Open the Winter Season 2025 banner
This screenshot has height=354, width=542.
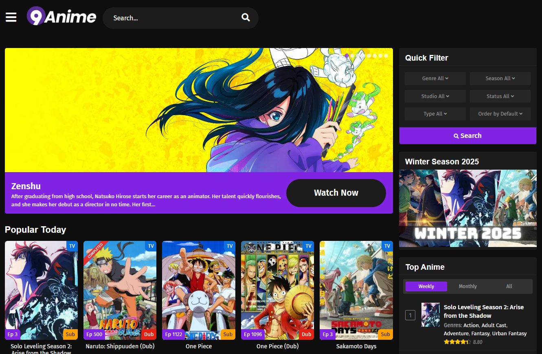point(467,208)
